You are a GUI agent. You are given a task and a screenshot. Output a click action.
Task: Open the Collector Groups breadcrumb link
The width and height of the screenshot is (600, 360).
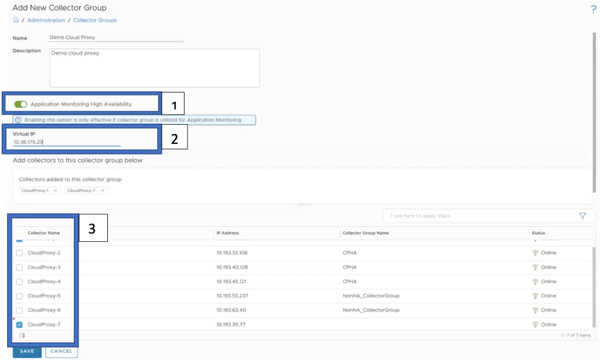point(95,20)
